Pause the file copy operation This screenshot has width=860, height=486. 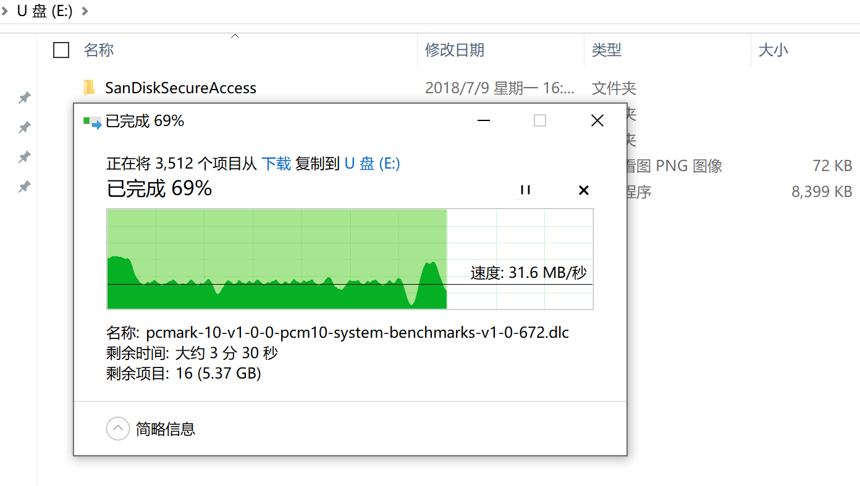(526, 190)
